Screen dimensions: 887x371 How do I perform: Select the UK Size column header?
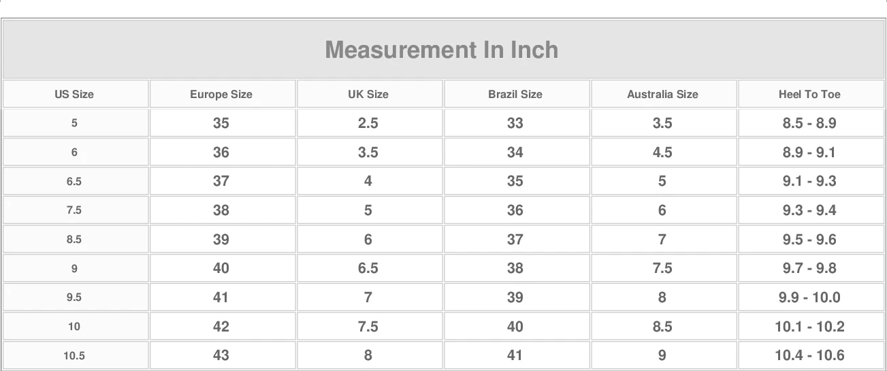[368, 94]
